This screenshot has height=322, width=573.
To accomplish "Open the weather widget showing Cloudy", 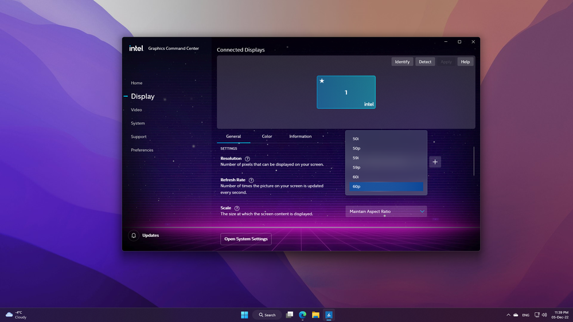I will 16,315.
